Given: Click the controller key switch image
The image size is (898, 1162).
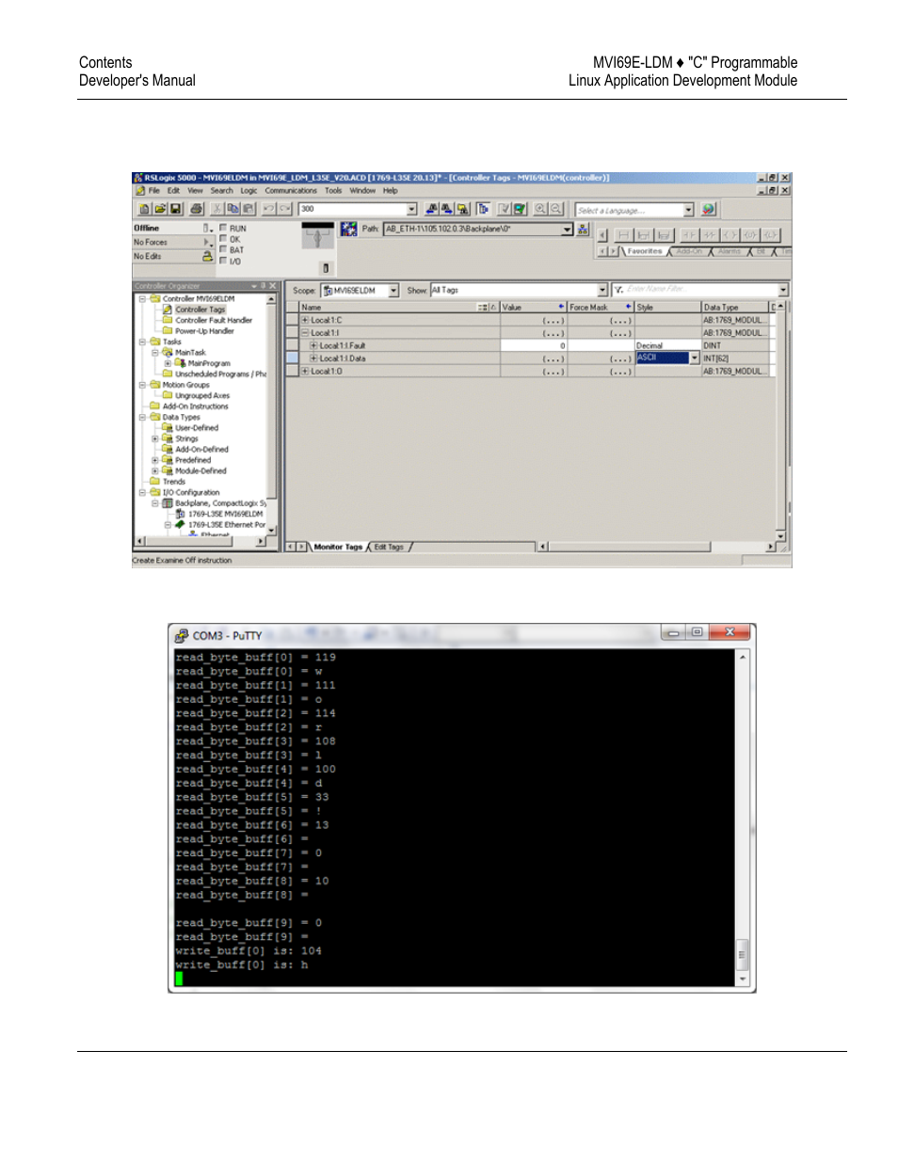Looking at the screenshot, I should click(318, 236).
